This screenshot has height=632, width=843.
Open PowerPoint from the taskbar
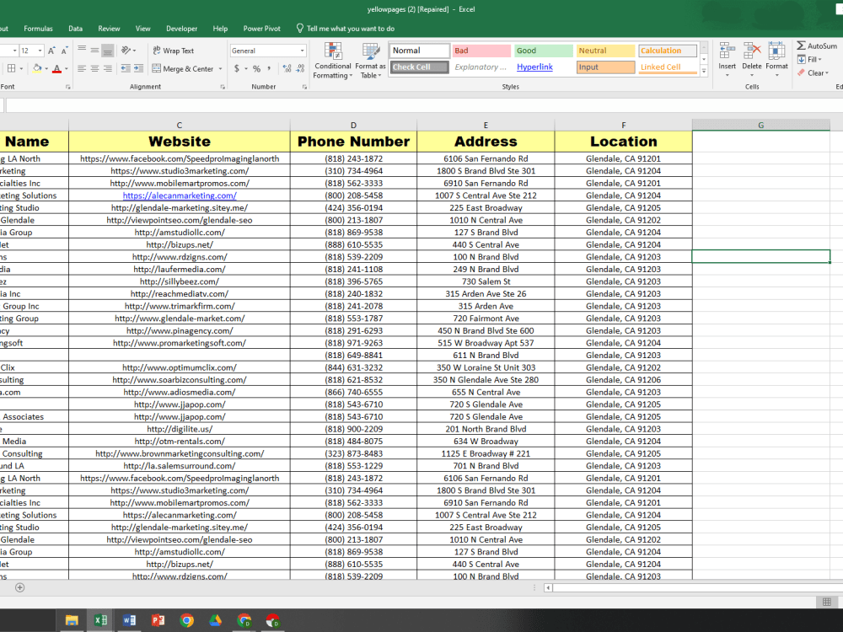point(158,620)
